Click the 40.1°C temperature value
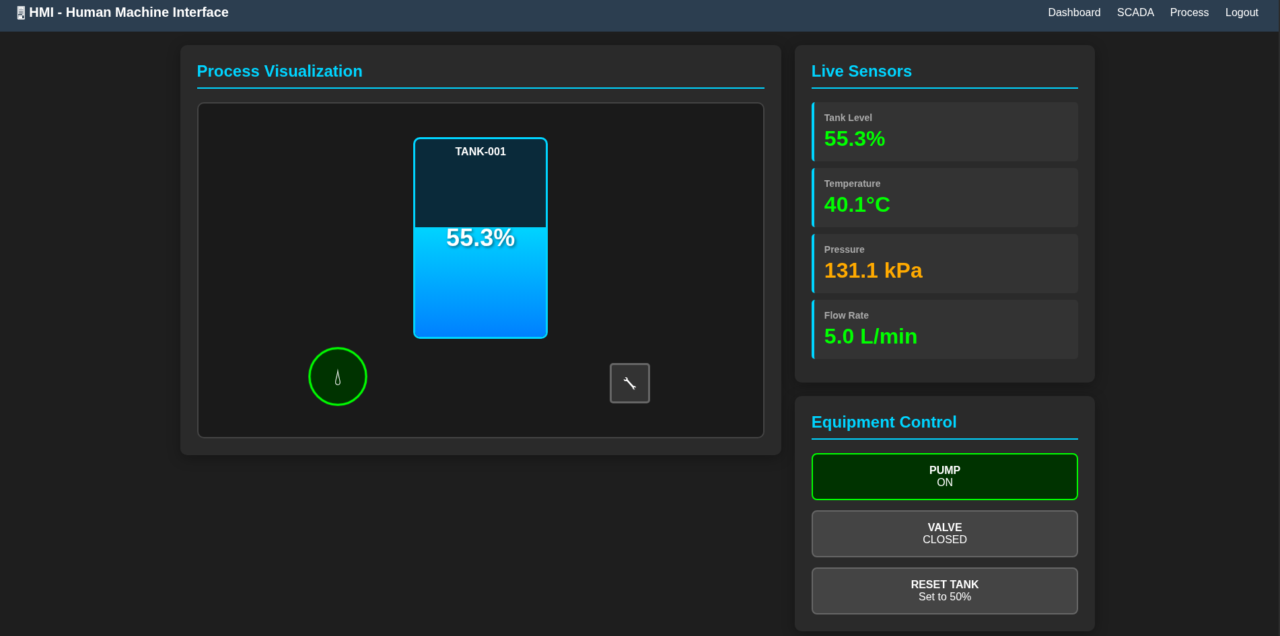This screenshot has height=636, width=1280. tap(857, 205)
